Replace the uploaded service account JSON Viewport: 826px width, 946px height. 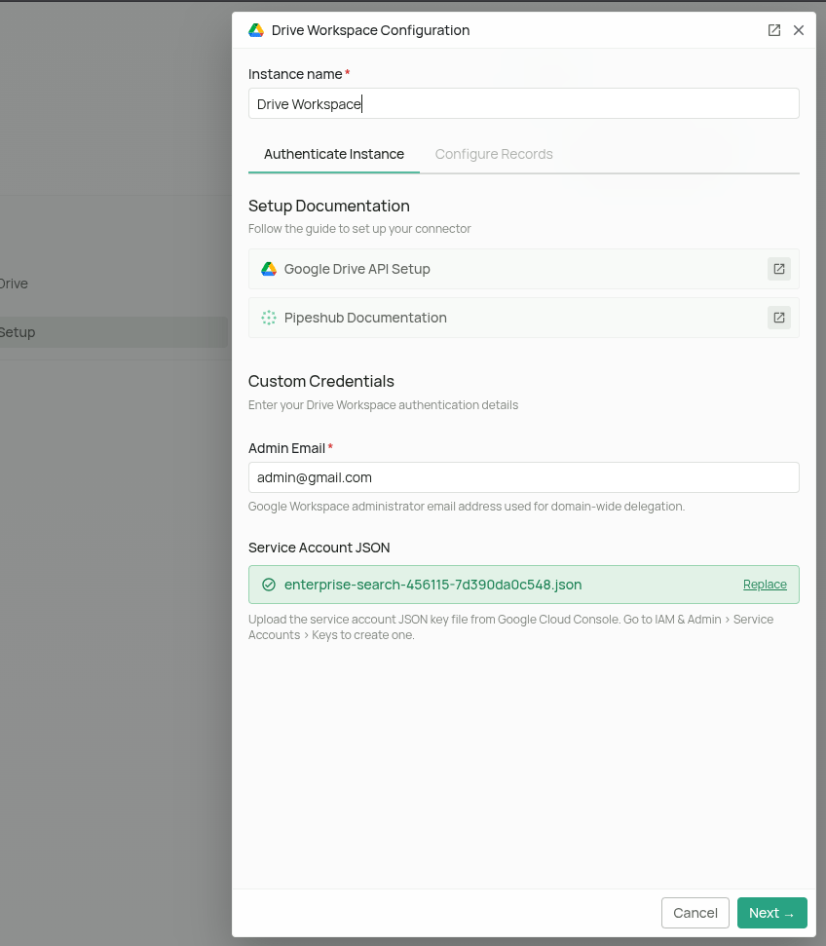click(765, 585)
